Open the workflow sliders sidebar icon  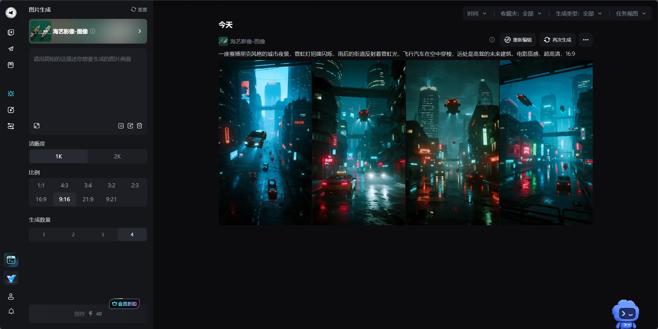11,126
